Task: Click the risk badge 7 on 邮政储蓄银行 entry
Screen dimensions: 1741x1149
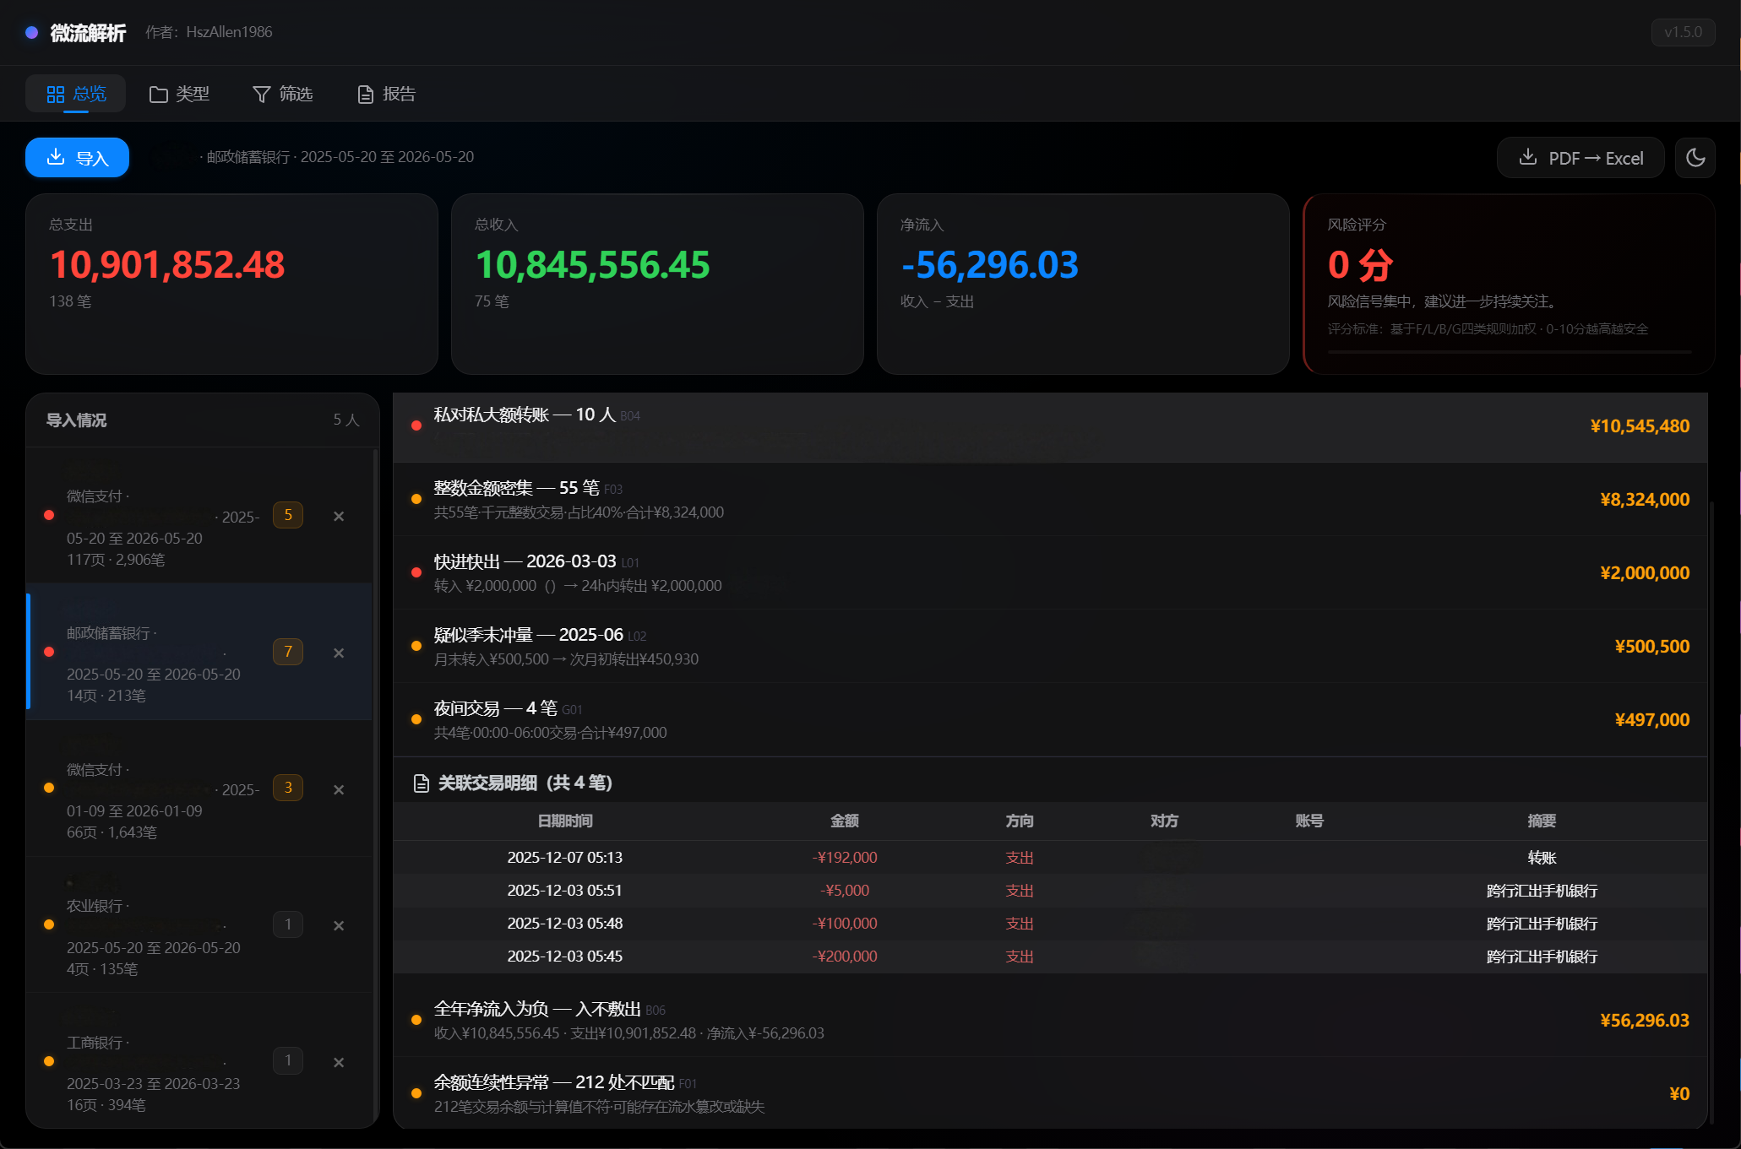Action: click(x=288, y=652)
